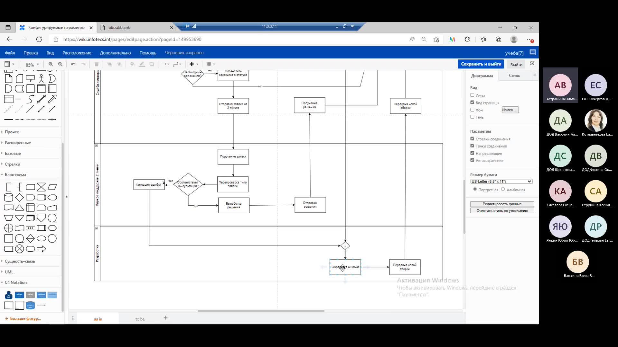Close the format panel with X
The image size is (618, 347).
(x=535, y=75)
